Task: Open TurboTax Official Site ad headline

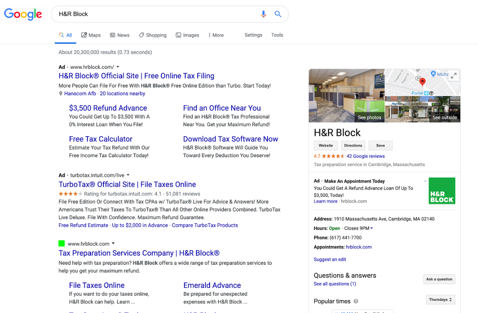Action: pyautogui.click(x=127, y=185)
